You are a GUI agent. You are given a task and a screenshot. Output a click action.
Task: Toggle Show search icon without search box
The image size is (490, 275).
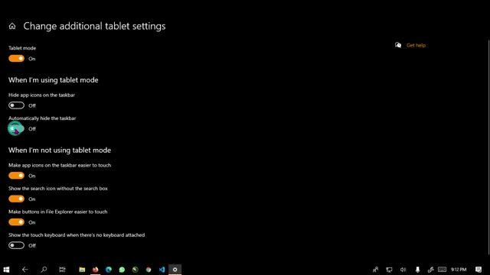click(x=16, y=199)
